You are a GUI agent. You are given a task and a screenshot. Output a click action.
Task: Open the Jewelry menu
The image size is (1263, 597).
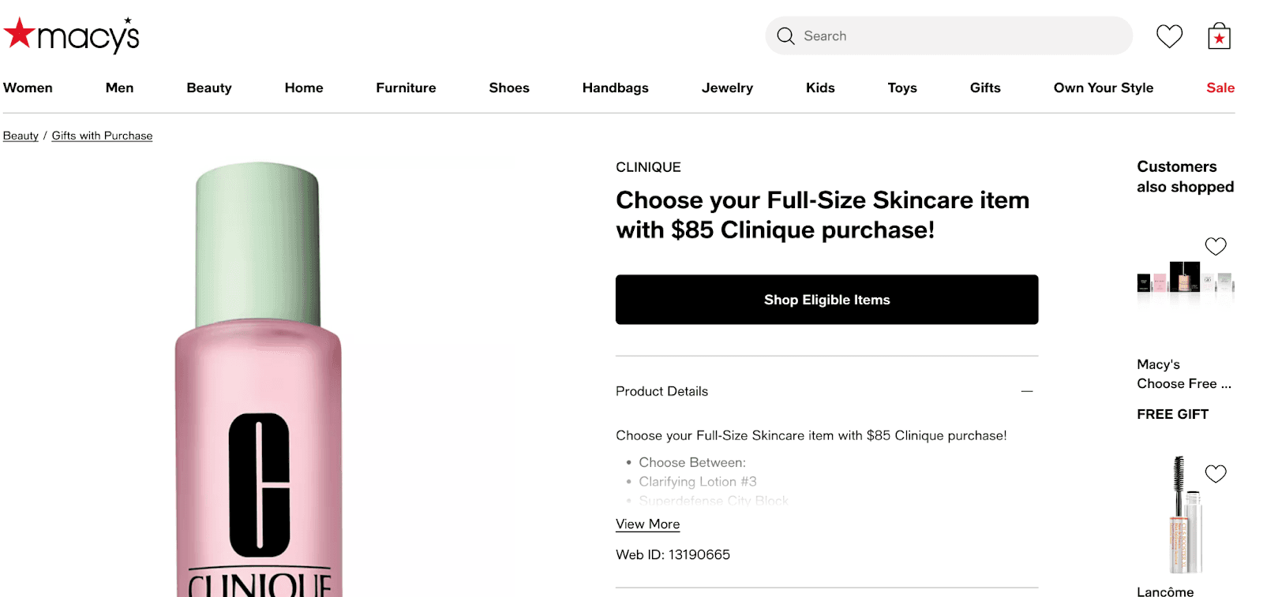[x=727, y=88]
